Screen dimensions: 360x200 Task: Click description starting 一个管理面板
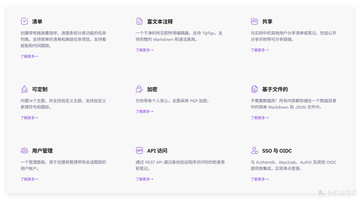pos(63,165)
